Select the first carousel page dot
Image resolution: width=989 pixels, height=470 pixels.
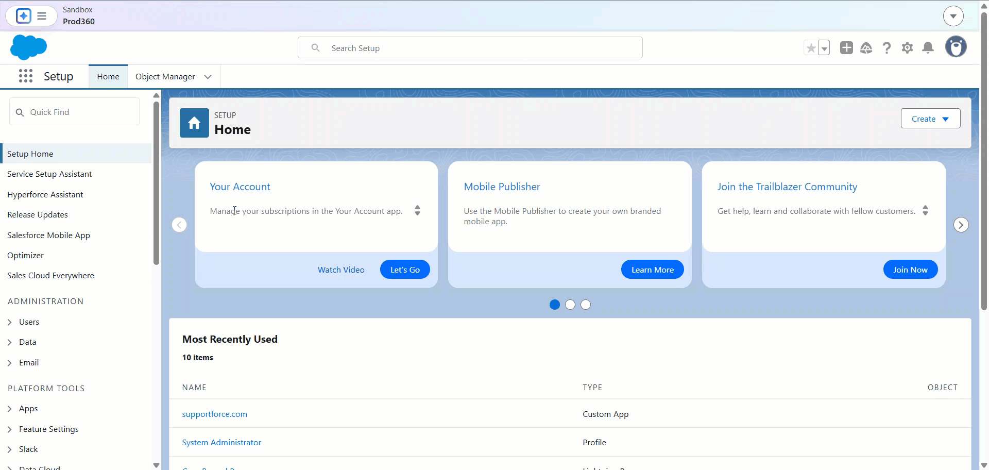pos(555,305)
